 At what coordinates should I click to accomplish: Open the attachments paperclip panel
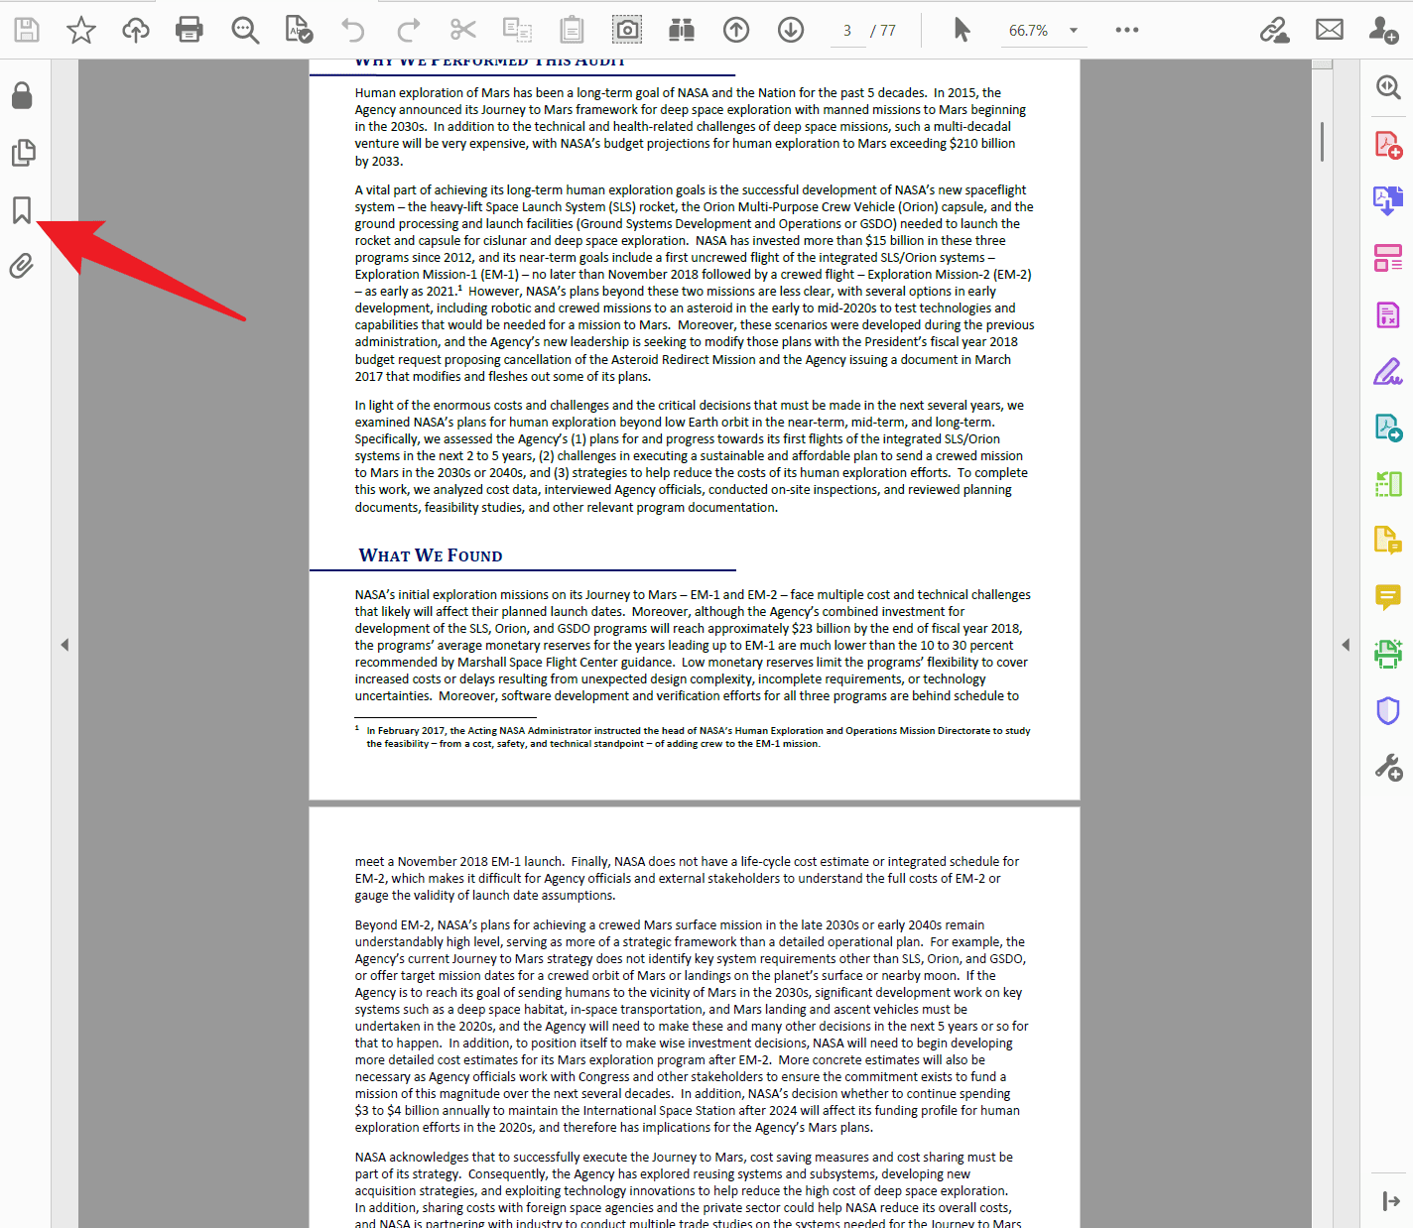(x=21, y=266)
